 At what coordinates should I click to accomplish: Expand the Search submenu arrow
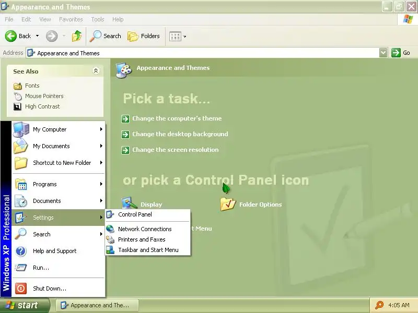click(101, 234)
